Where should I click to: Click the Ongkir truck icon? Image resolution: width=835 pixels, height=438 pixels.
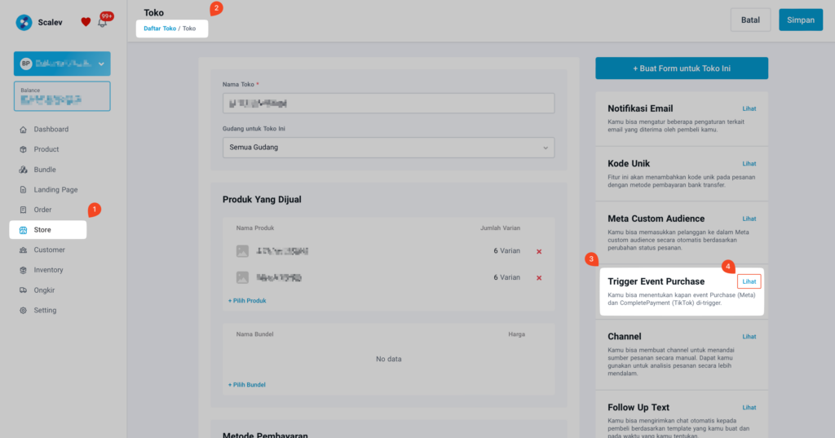click(x=23, y=290)
